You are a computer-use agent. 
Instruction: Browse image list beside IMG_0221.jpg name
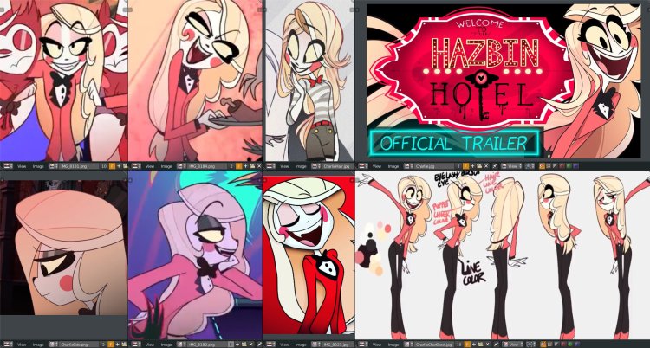(315, 344)
